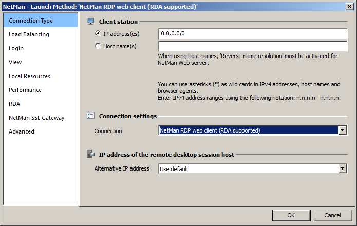Image resolution: width=357 pixels, height=226 pixels.
Task: Open the NetMan SSL Gateway page
Action: coord(36,118)
